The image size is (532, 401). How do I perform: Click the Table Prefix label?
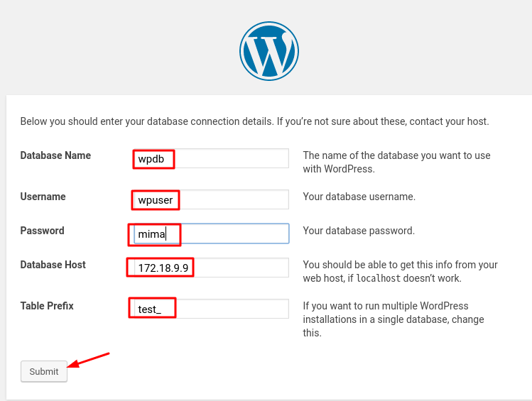[x=47, y=306]
